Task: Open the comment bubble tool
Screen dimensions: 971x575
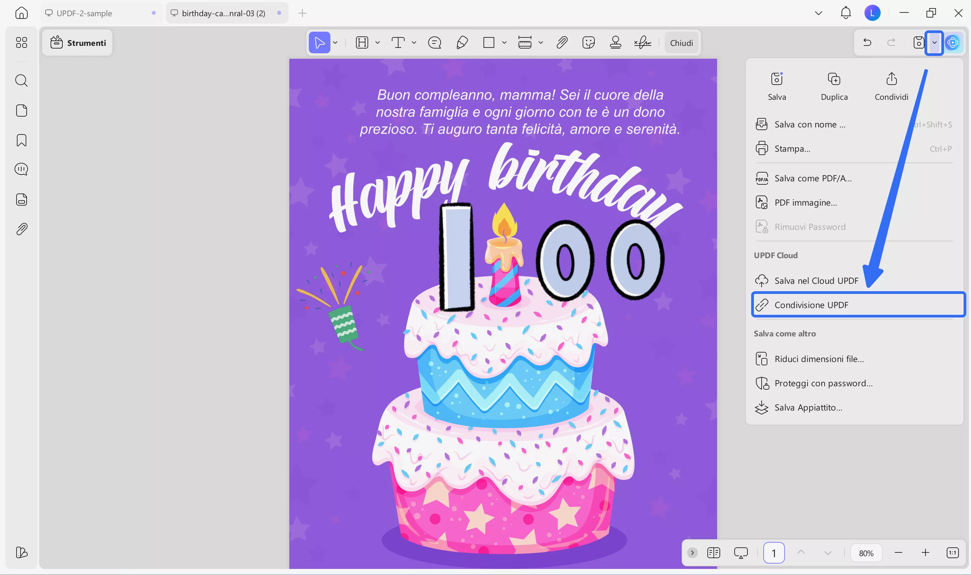Action: (434, 42)
